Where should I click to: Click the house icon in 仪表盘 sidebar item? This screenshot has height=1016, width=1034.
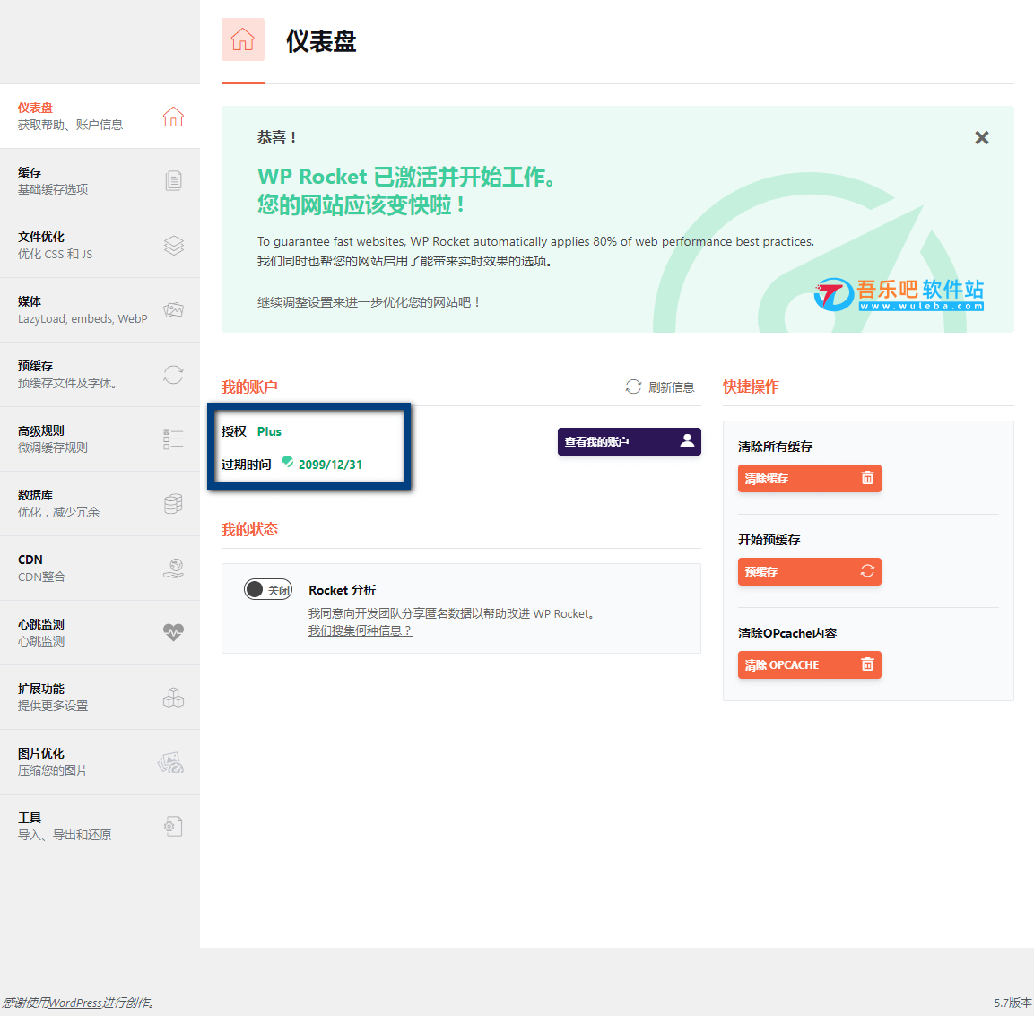pyautogui.click(x=173, y=116)
